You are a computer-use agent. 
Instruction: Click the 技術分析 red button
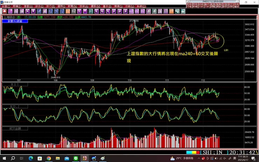(x=201, y=6)
